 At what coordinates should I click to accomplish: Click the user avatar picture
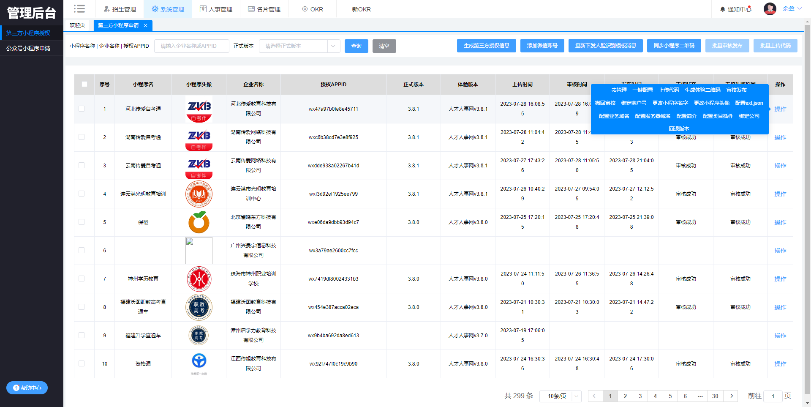coord(770,9)
